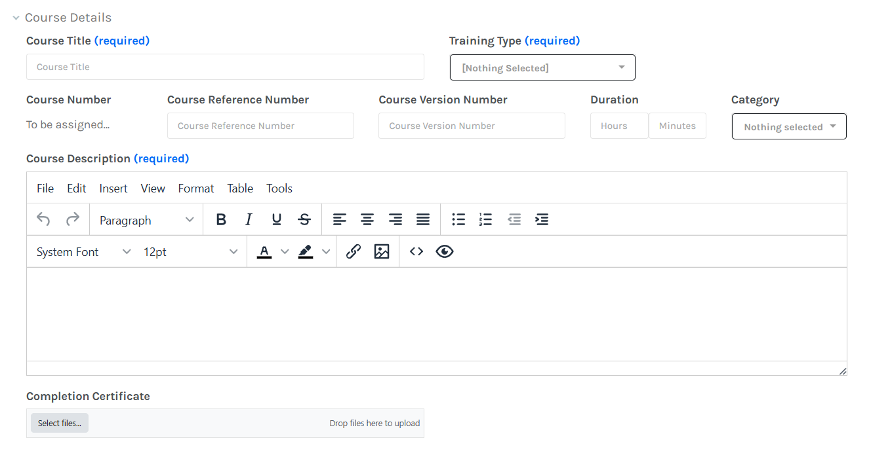Click the Hours duration field
The image size is (871, 453).
(x=619, y=126)
